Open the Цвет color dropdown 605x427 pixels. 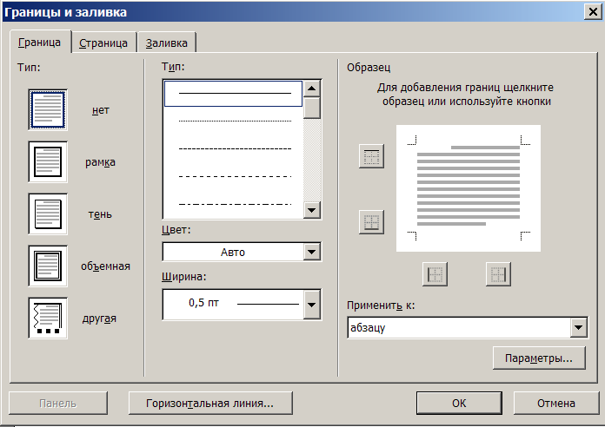[x=312, y=252]
